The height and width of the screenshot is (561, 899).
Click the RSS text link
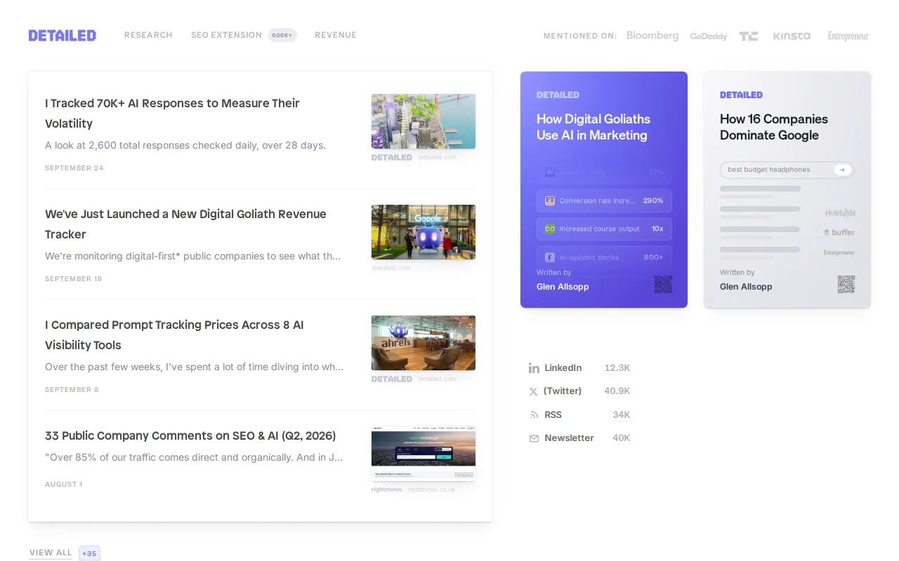553,415
